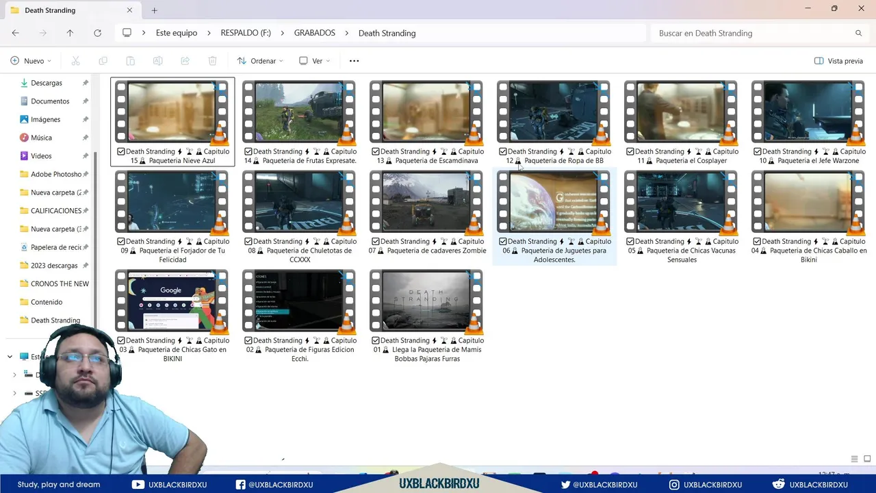Click the delete trash icon
The height and width of the screenshot is (493, 876).
[x=212, y=61]
